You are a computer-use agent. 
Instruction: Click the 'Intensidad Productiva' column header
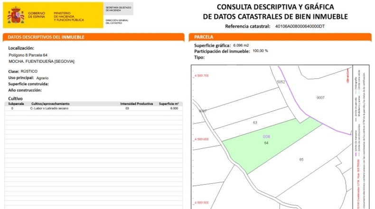point(137,104)
